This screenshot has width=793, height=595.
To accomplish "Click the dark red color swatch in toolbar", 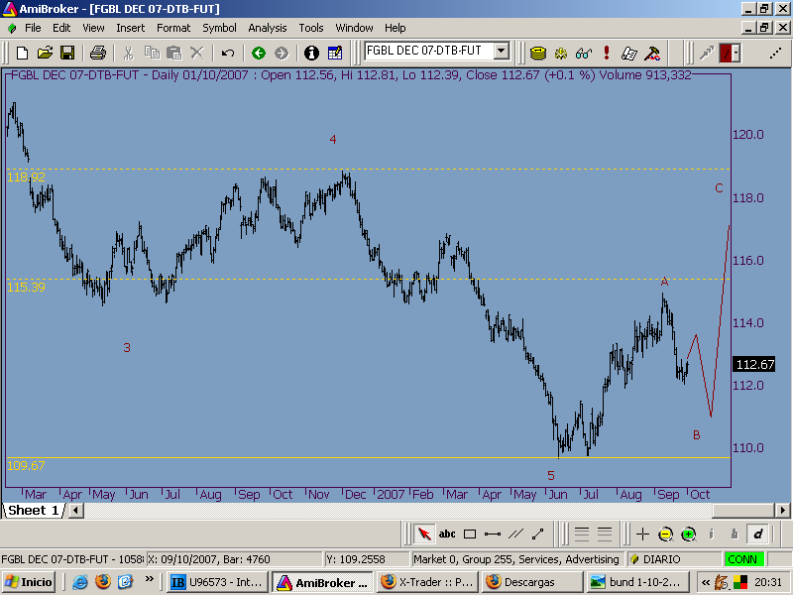I will [x=730, y=53].
